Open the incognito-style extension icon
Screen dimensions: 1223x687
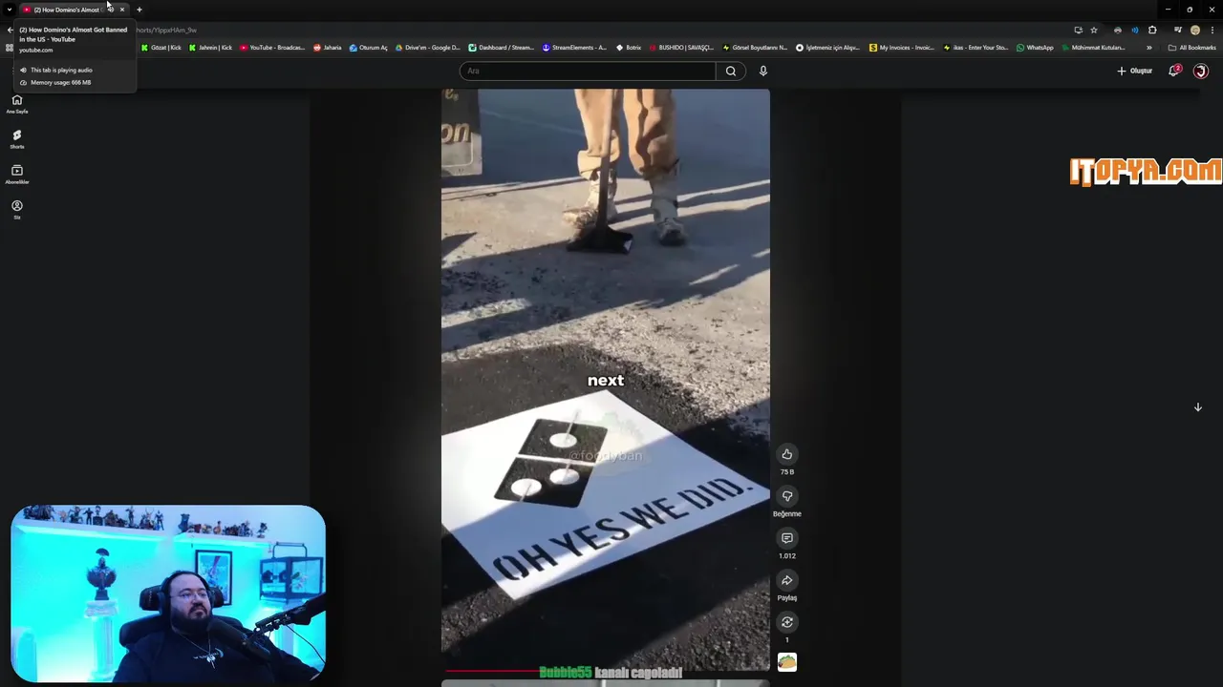pyautogui.click(x=1118, y=30)
